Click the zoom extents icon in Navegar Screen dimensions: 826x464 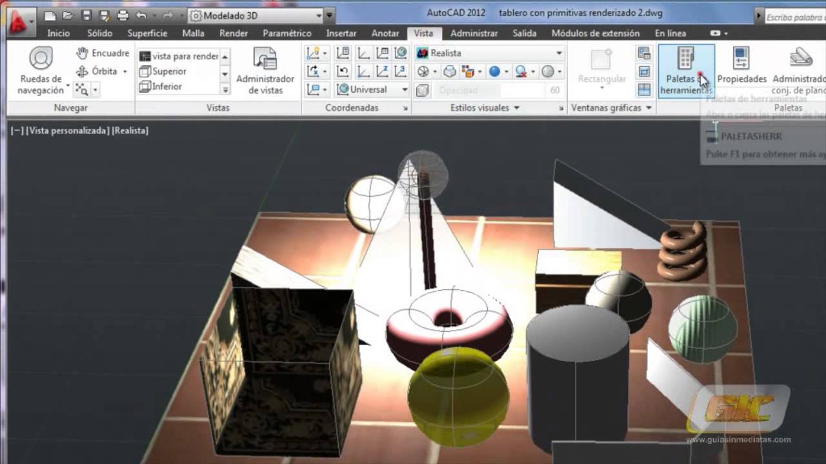81,90
